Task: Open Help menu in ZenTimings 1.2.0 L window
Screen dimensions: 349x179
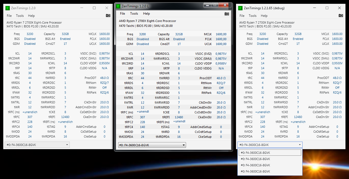Action: click(146, 14)
